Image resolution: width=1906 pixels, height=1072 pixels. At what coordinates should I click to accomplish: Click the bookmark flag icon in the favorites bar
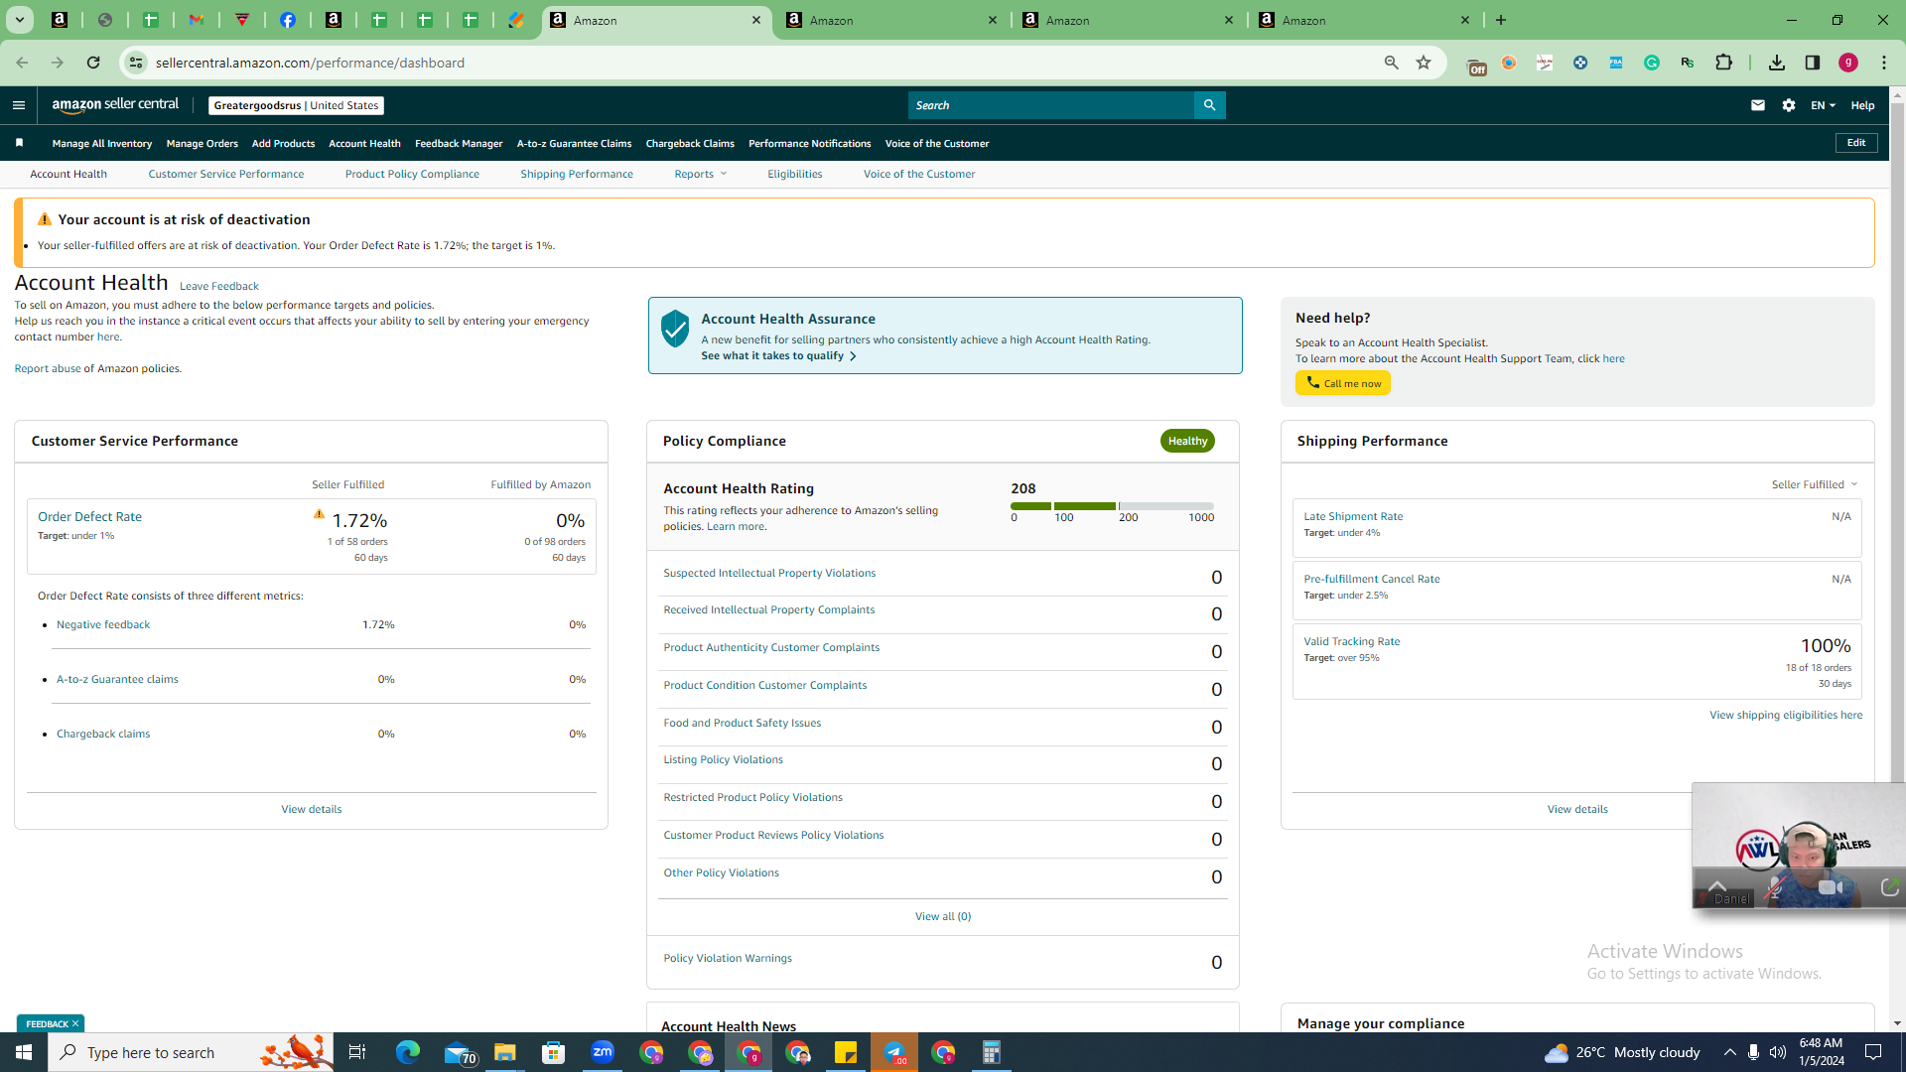click(19, 143)
